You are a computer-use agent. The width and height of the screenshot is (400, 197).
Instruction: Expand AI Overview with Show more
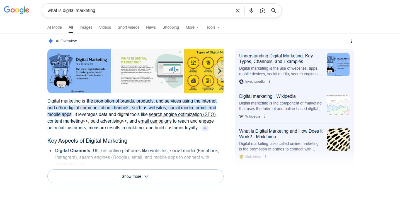135,176
